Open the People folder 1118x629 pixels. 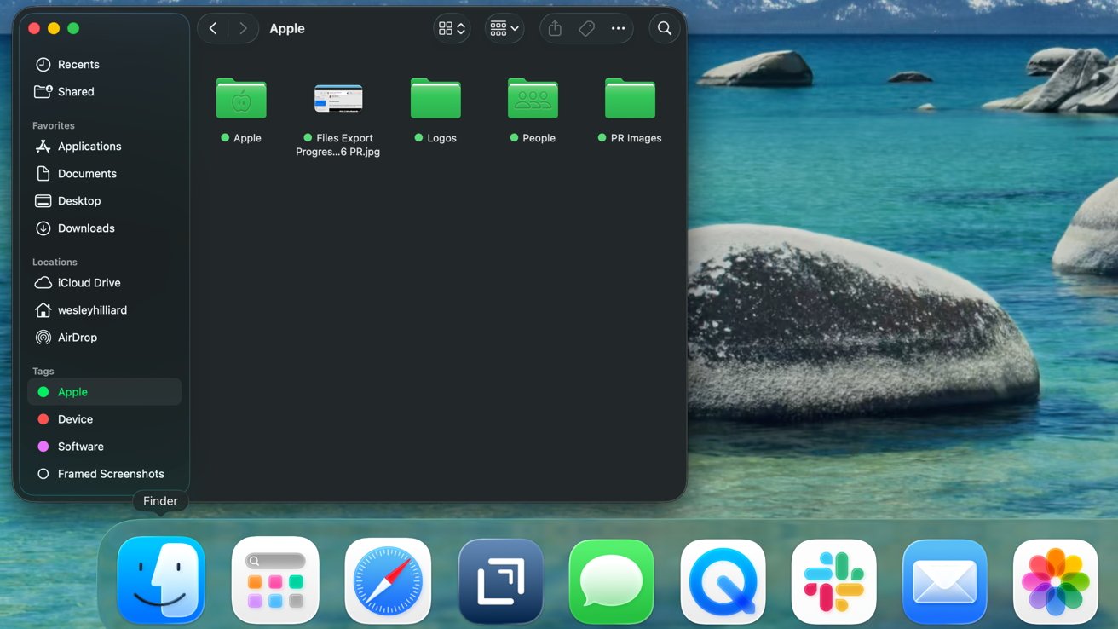[533, 98]
